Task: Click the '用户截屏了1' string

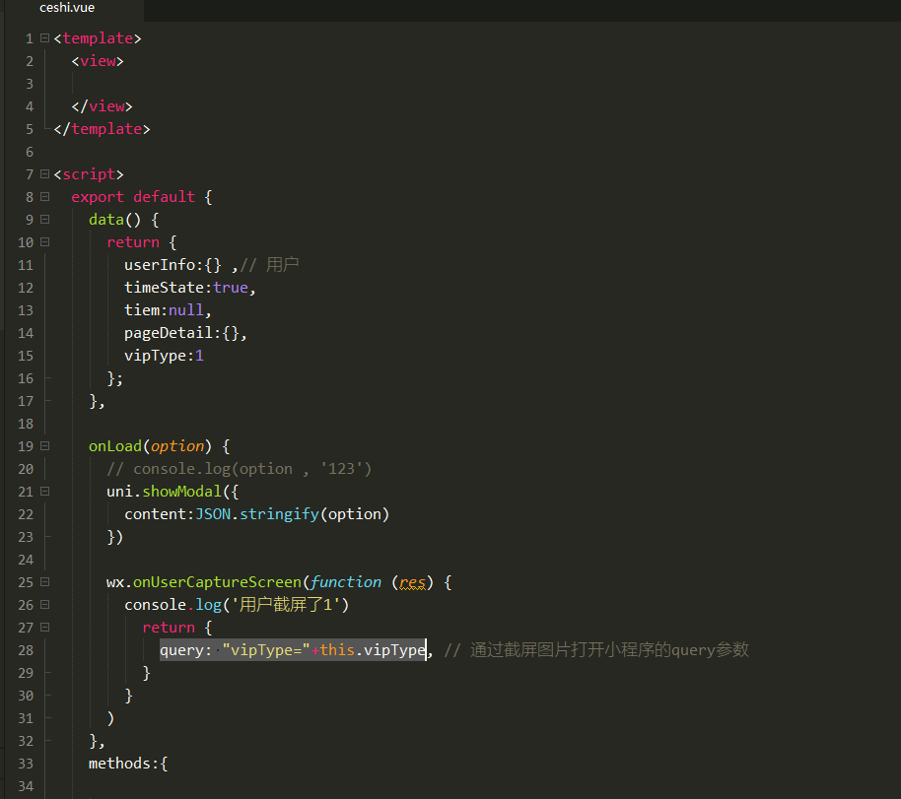Action: (286, 605)
